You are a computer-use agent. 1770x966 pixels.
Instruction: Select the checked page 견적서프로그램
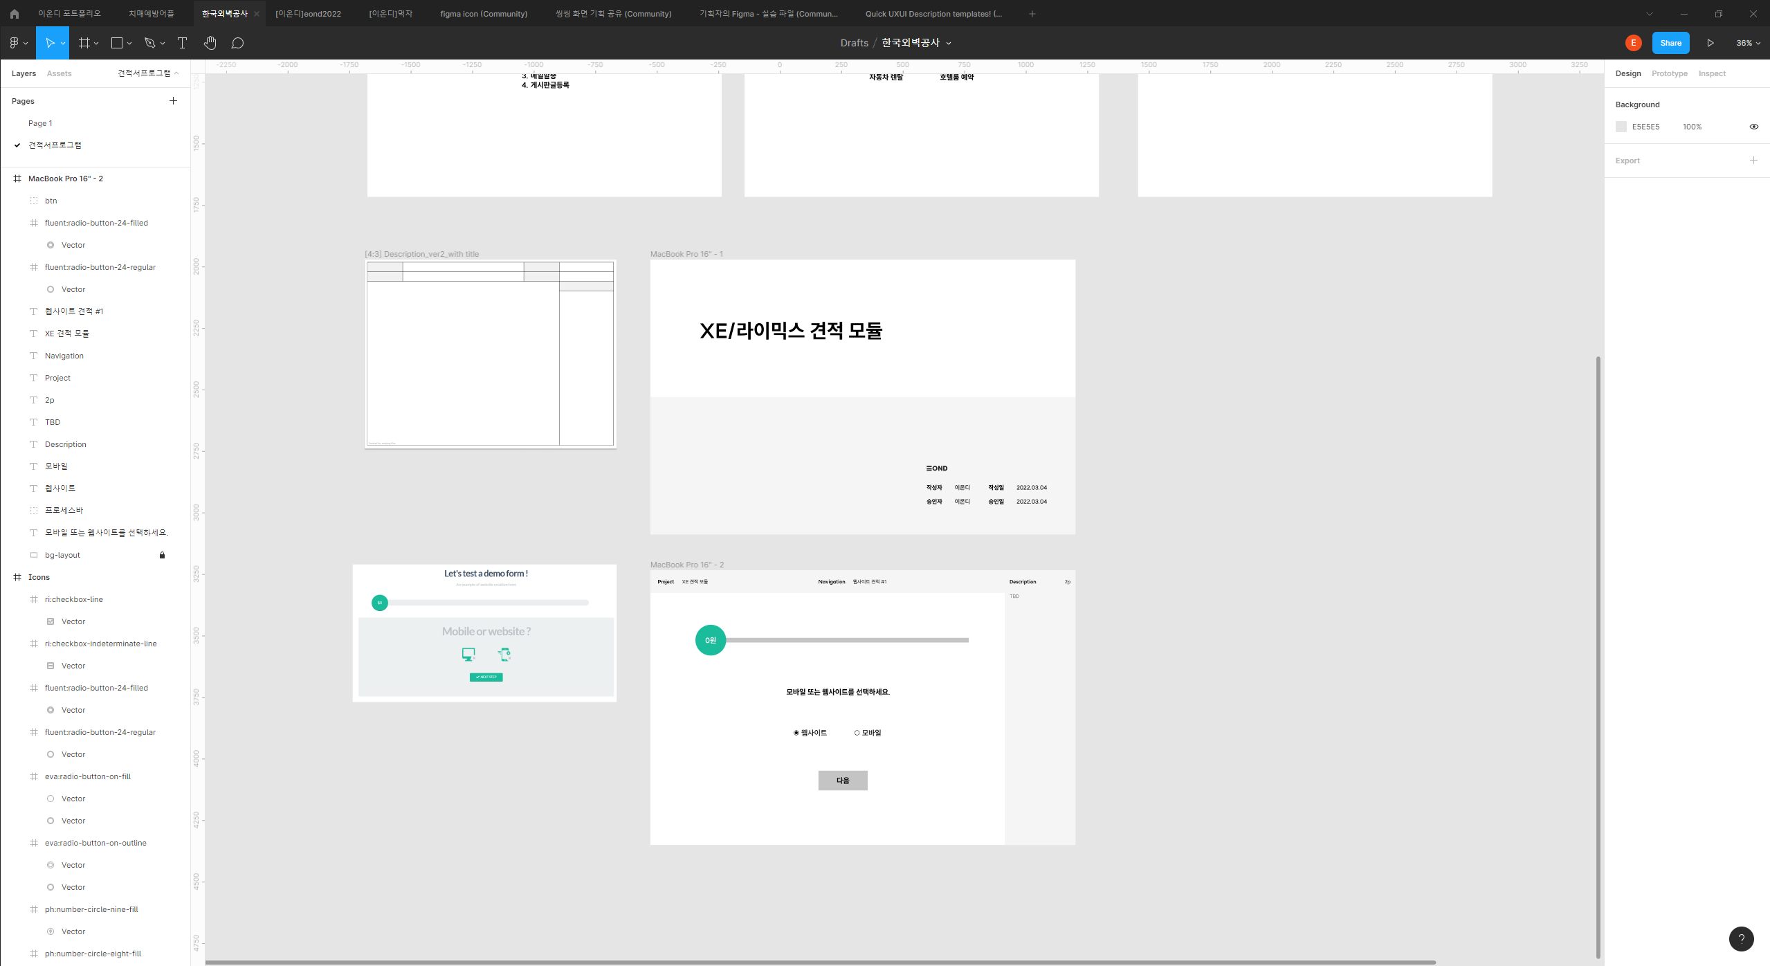[55, 145]
